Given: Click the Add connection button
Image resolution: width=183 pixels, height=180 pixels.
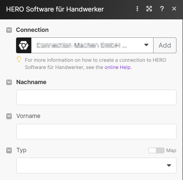Looking at the screenshot, I should [x=165, y=45].
